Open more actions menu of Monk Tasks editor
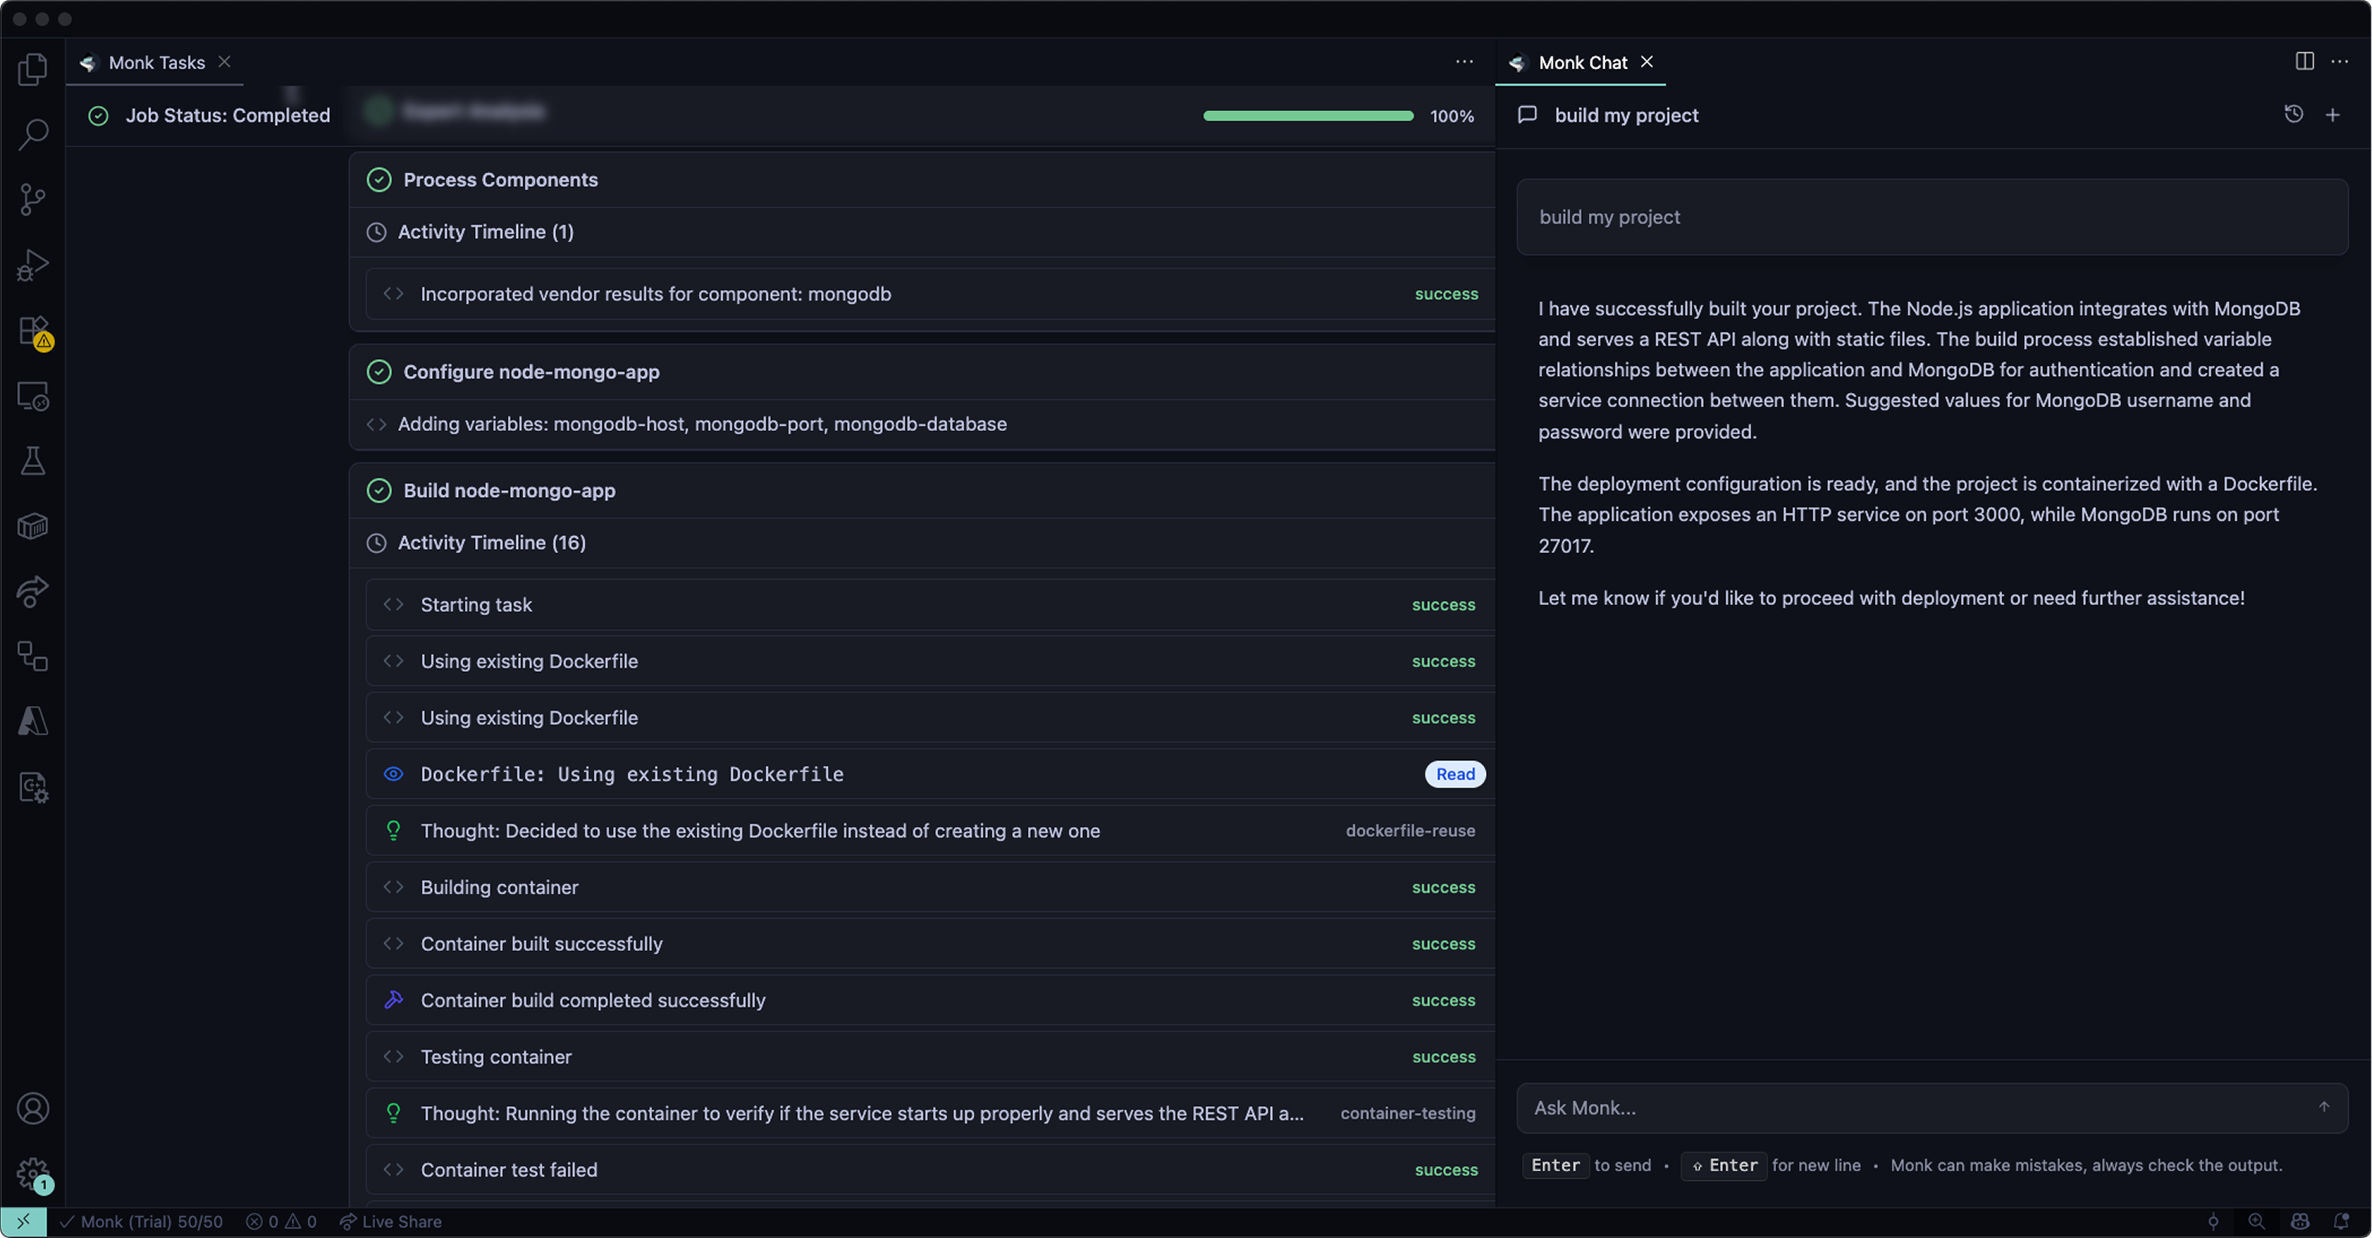Screen dimensions: 2372x1238 1464,61
